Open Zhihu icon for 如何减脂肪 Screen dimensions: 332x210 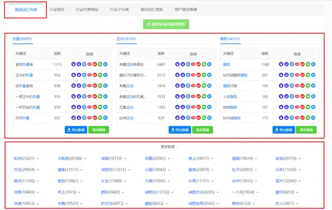313,117
